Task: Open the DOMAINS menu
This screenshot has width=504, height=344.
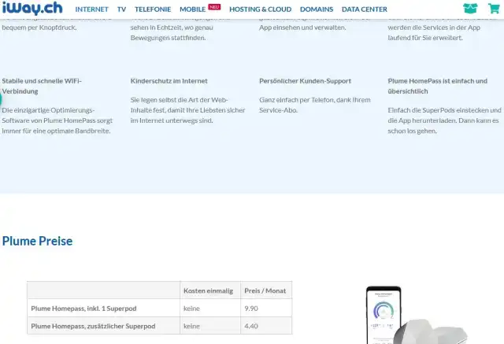Action: [317, 9]
